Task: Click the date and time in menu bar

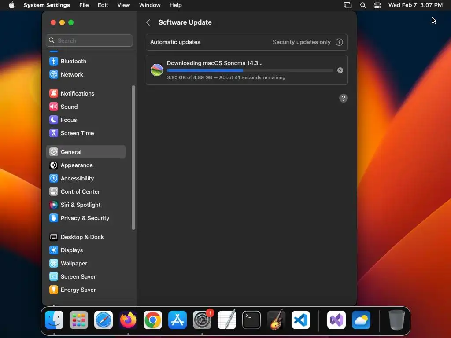Action: click(415, 5)
